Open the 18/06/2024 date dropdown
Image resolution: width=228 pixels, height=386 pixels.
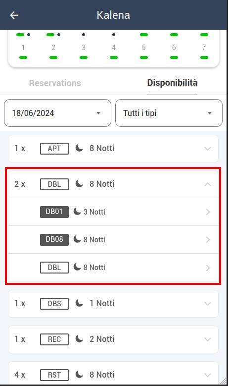(x=57, y=113)
